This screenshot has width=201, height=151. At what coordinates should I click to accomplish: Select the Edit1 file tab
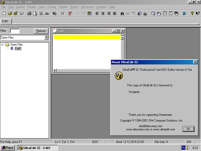tap(6, 21)
